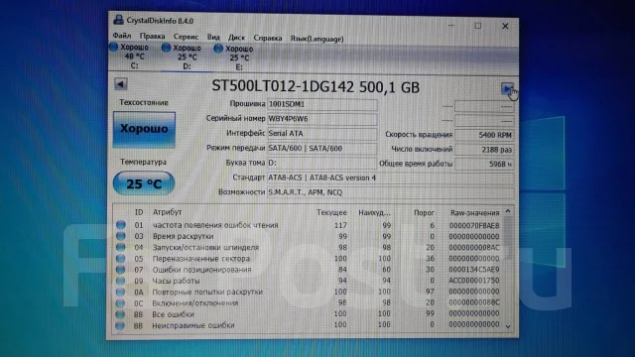Image resolution: width=635 pixels, height=357 pixels.
Task: Go to next disk arrow
Action: pos(507,88)
